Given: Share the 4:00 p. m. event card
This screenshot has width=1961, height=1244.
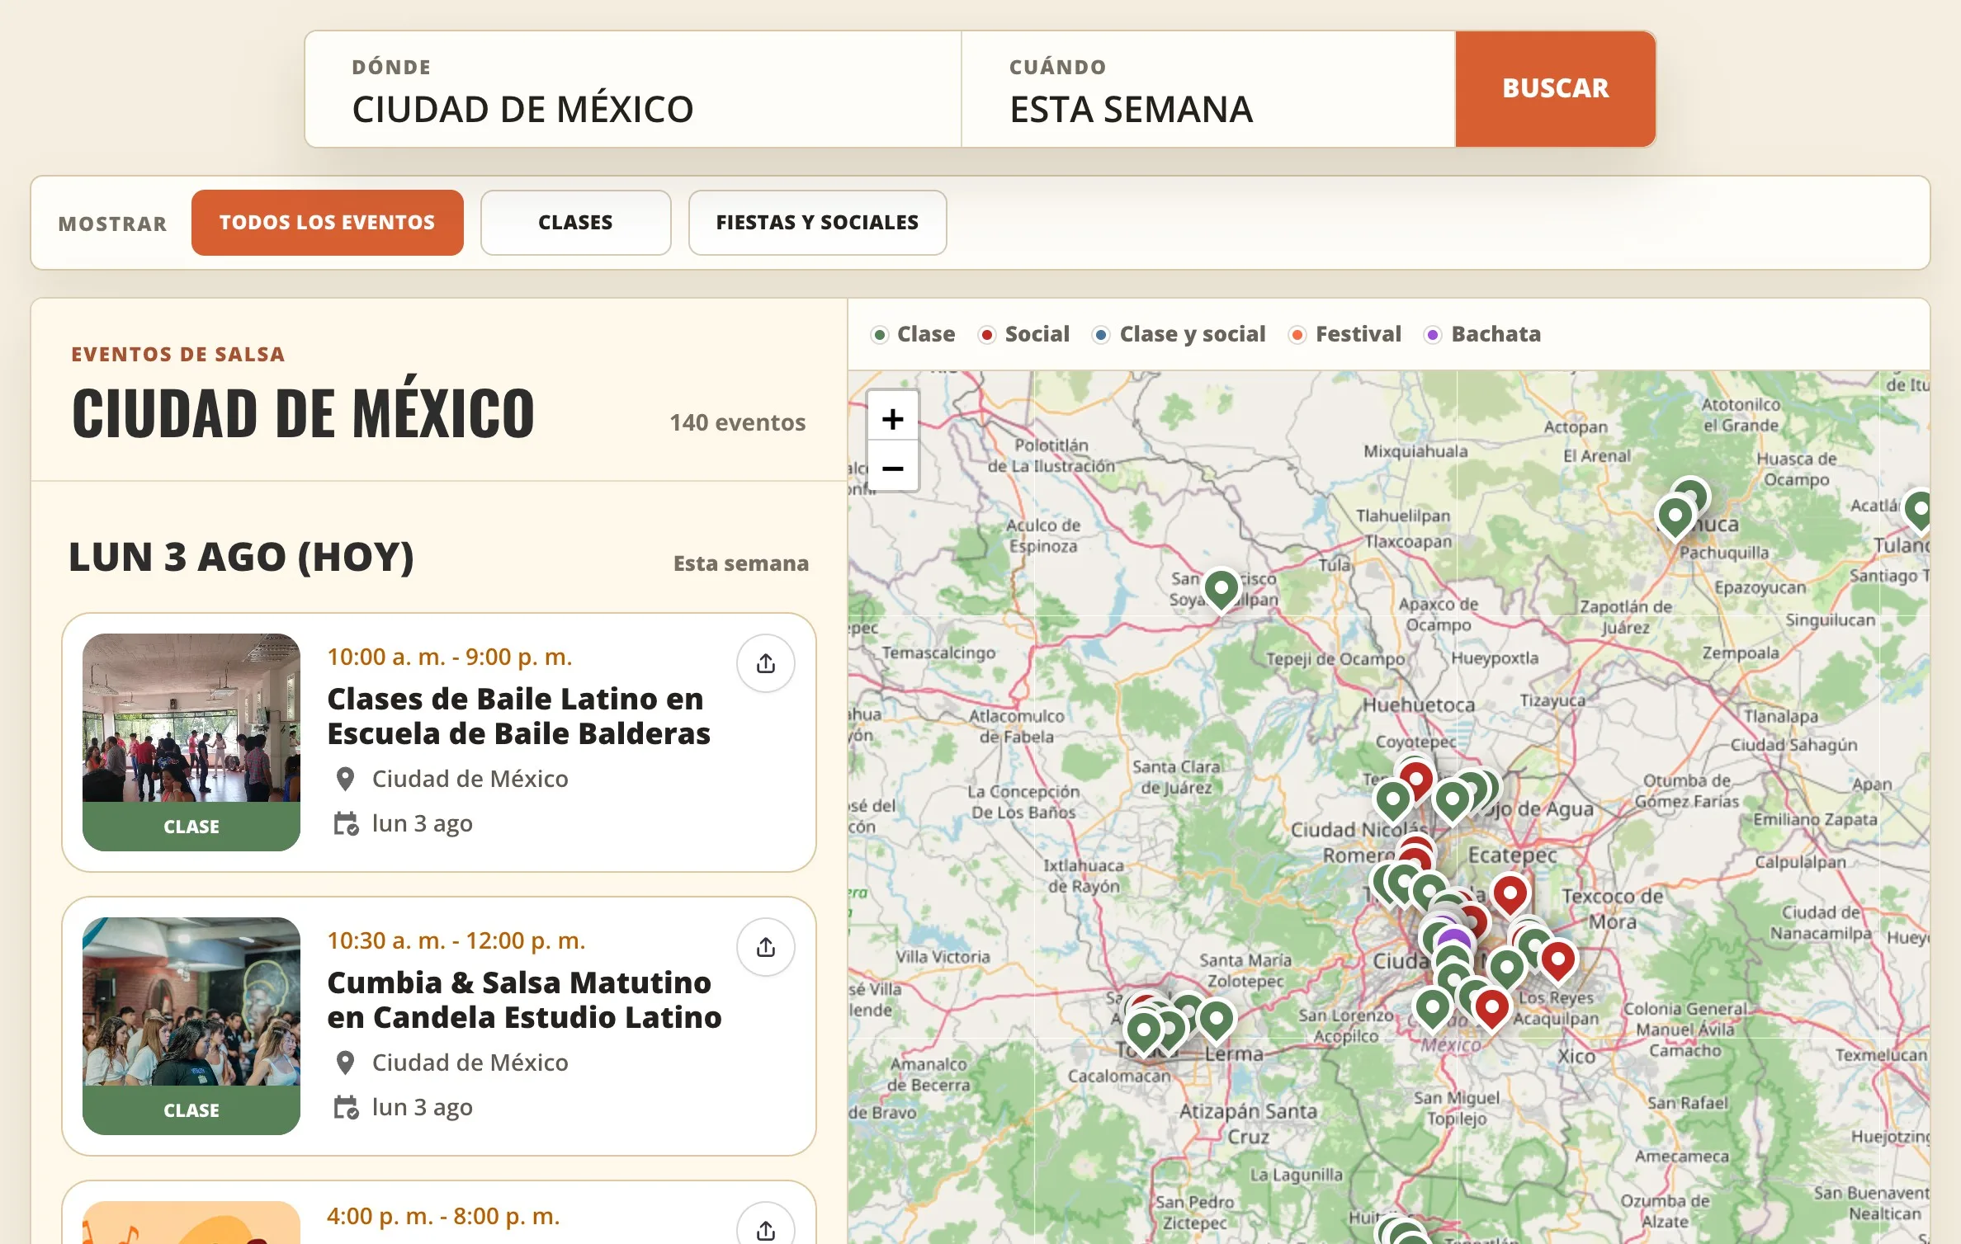Looking at the screenshot, I should pyautogui.click(x=766, y=1228).
